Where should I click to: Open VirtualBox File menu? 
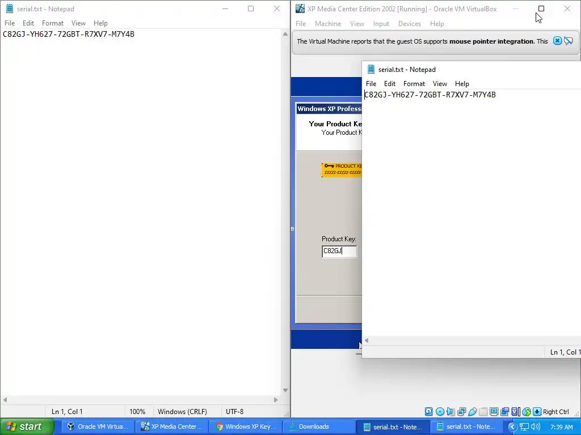[x=301, y=24]
